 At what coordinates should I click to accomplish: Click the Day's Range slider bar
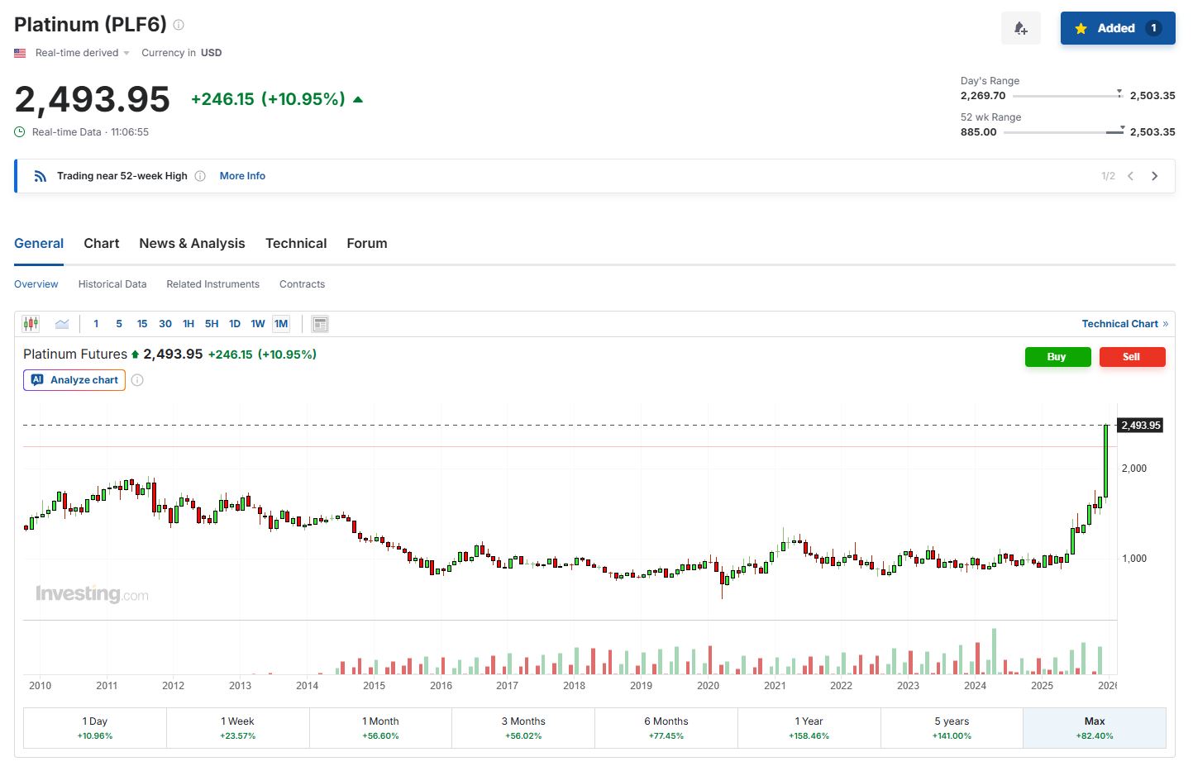click(1067, 96)
